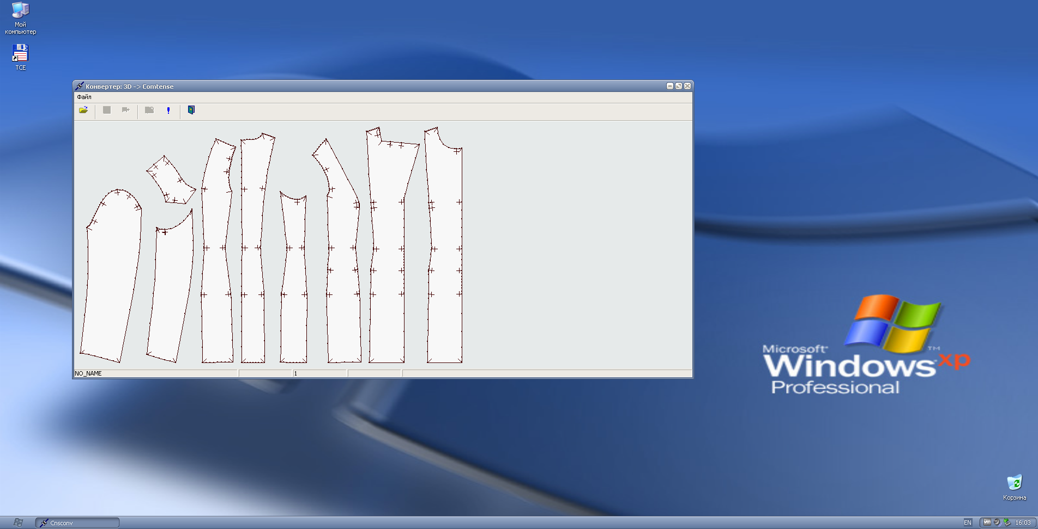Open the Мой компьютер desktop icon
This screenshot has width=1038, height=529.
21,19
